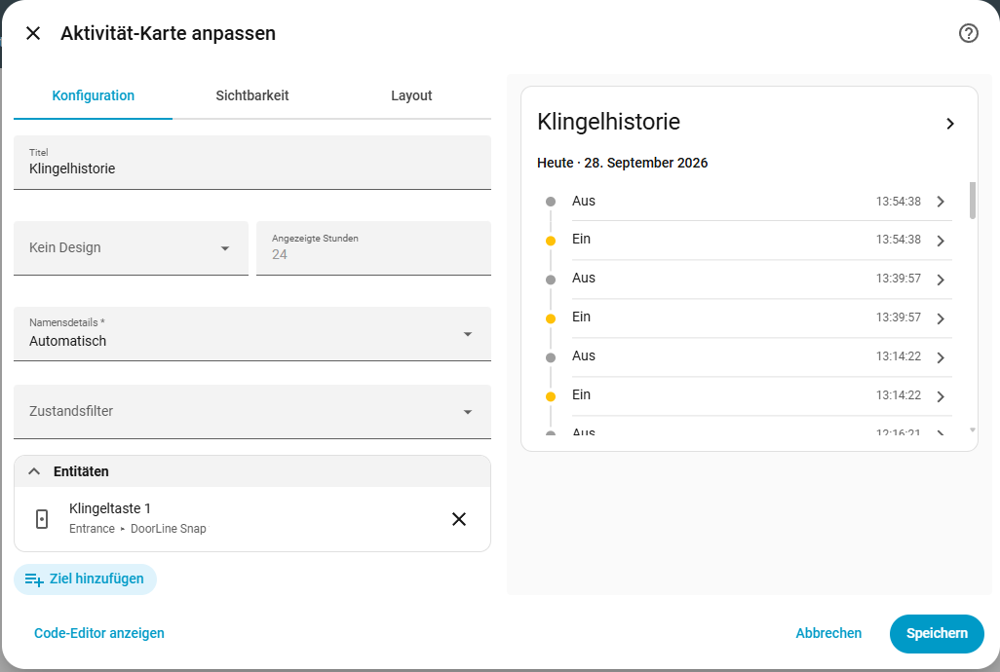Close the Aktivität-Karte anpassen dialog

pos(33,33)
